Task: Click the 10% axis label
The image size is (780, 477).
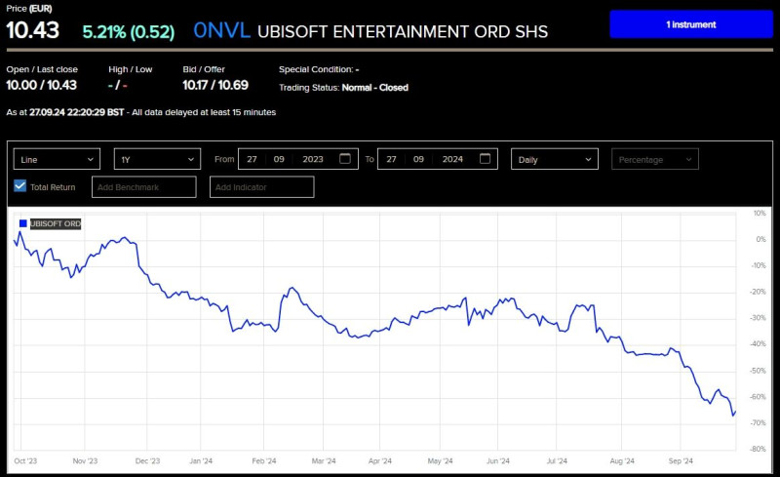Action: [760, 213]
